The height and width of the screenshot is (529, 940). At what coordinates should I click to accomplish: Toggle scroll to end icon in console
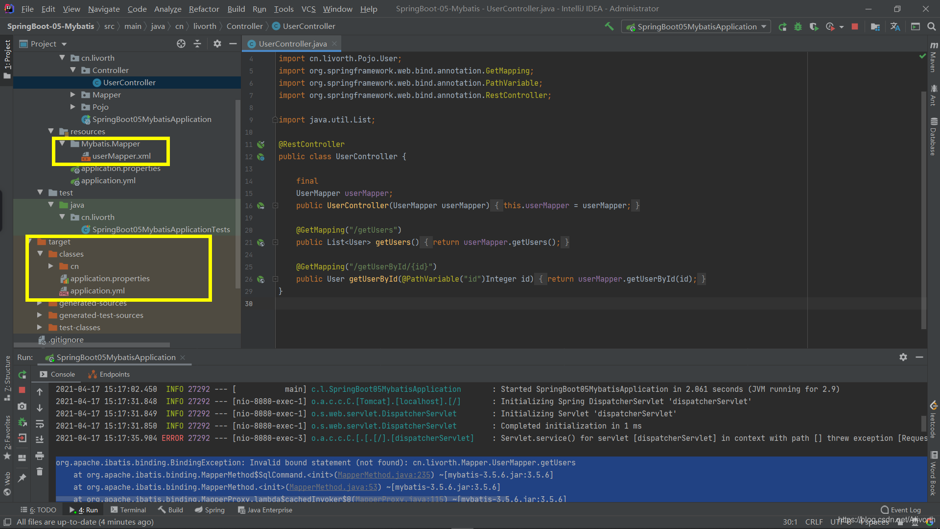tap(40, 440)
